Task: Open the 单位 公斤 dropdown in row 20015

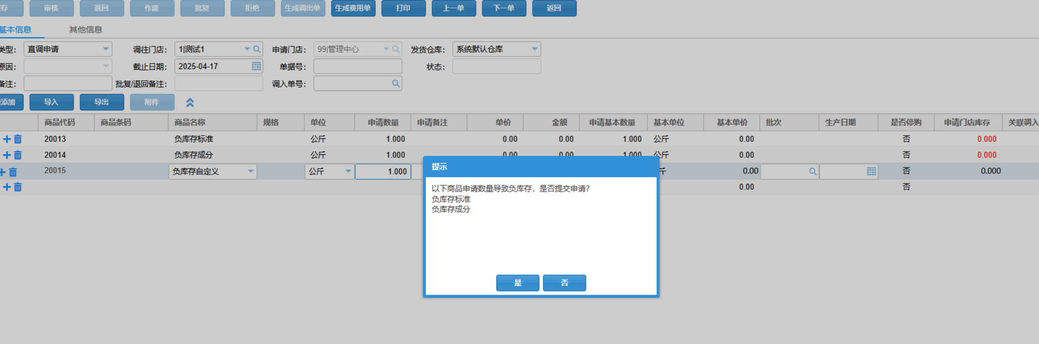Action: coord(348,172)
